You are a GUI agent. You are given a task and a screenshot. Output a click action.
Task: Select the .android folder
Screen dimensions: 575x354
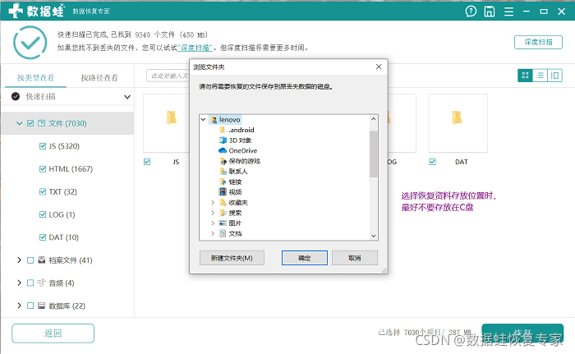click(237, 130)
